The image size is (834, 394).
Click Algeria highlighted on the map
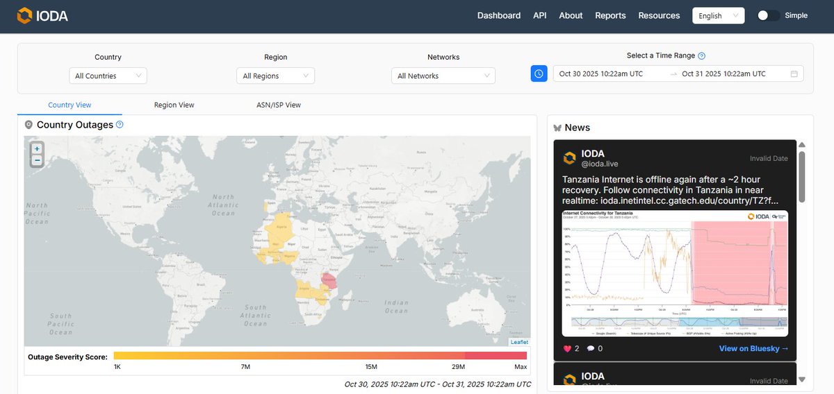[x=282, y=226]
